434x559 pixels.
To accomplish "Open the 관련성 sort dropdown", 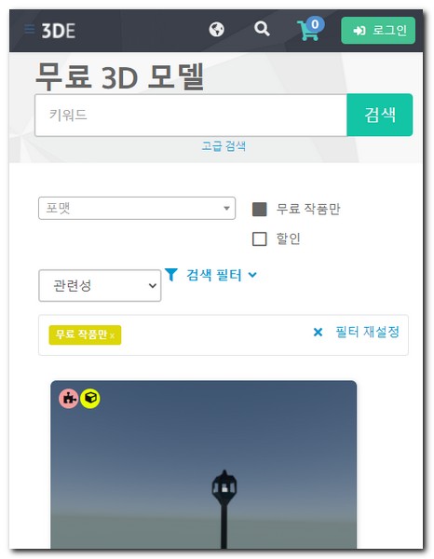I will pos(100,286).
